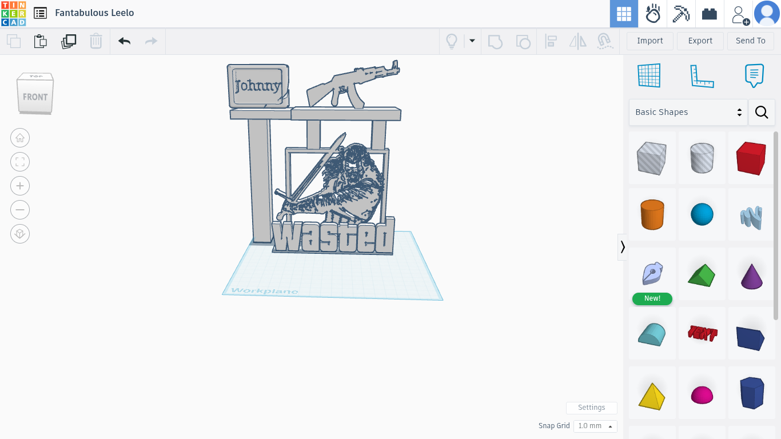
Task: Click the shapes search magnifier
Action: point(762,112)
